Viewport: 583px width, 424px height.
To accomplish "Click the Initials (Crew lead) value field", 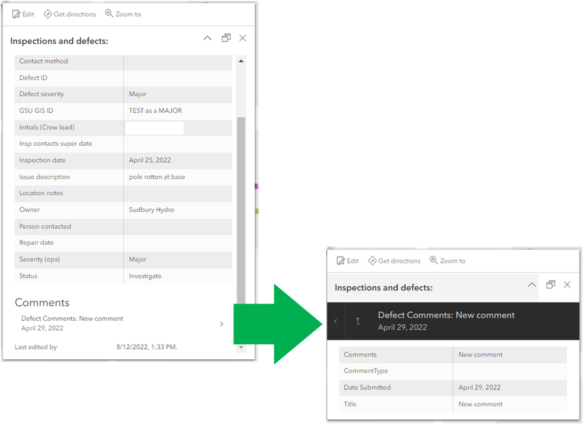I will tap(155, 128).
